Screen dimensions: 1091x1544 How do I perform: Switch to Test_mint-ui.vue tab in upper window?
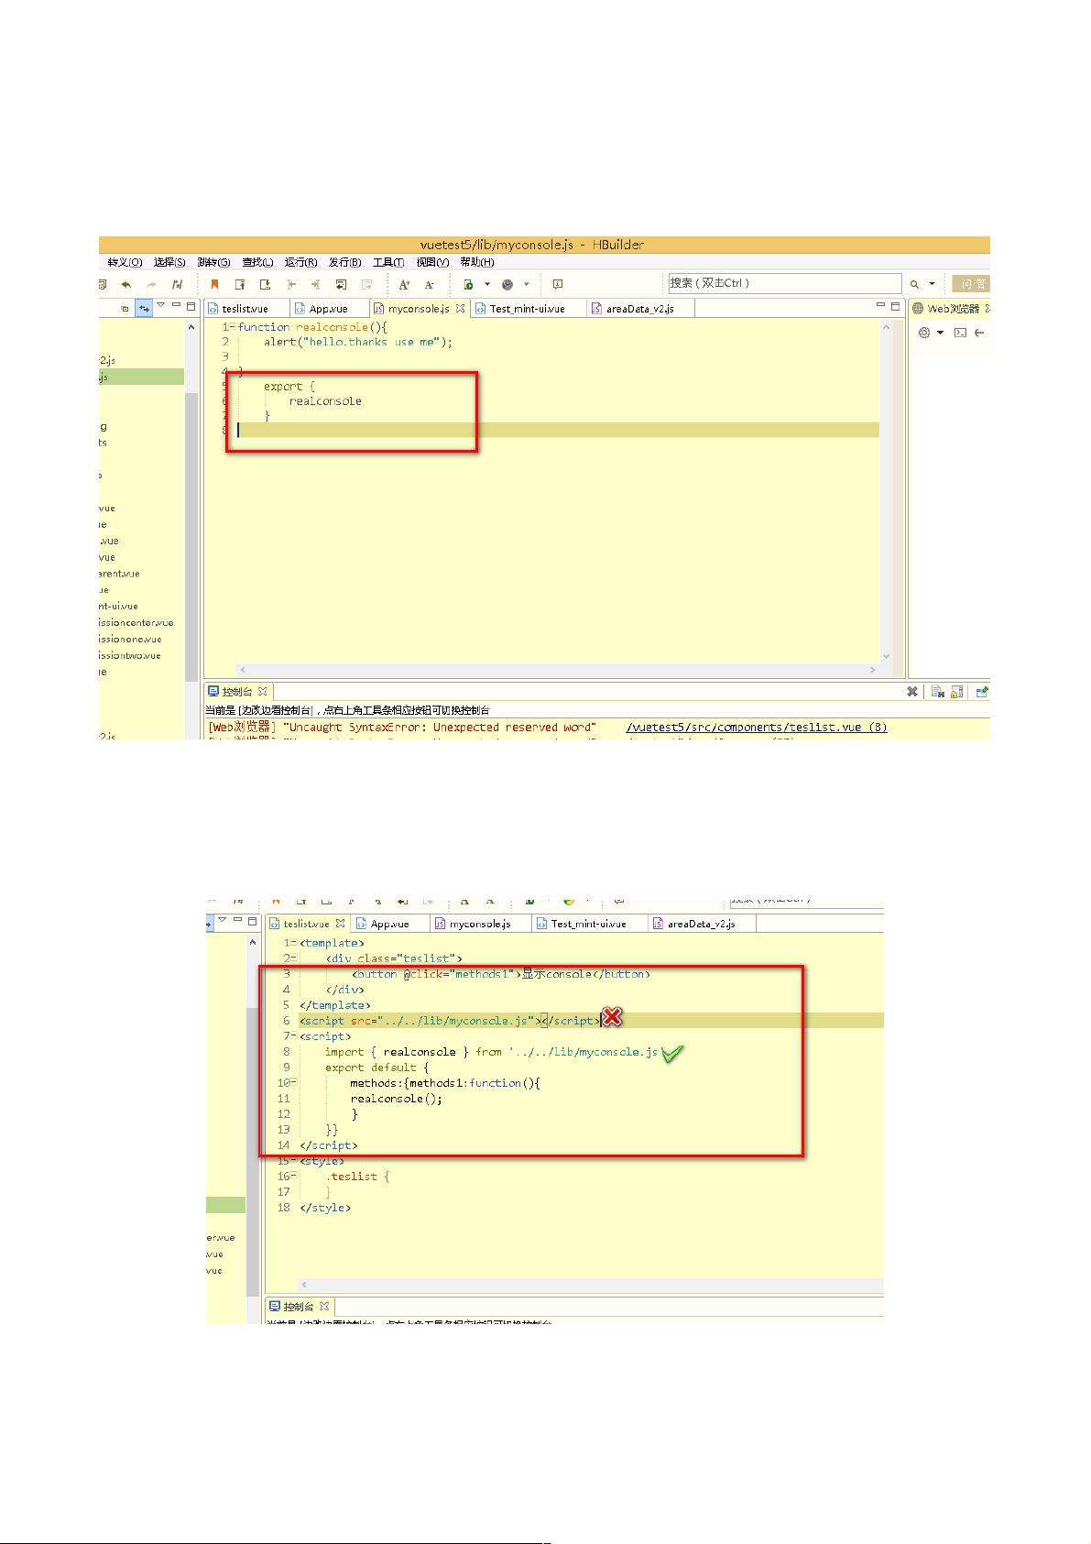point(527,309)
